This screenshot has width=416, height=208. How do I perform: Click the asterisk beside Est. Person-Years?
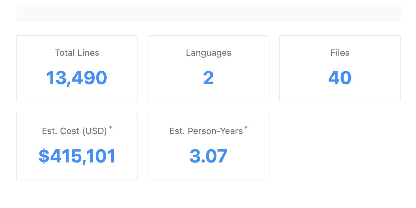coord(246,128)
